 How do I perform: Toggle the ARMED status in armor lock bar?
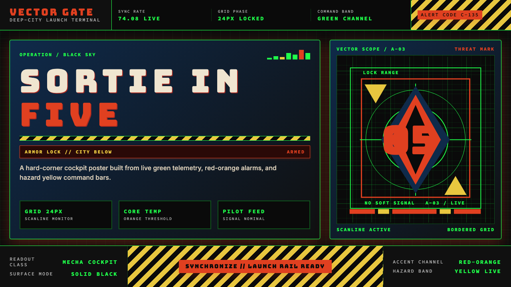pos(296,152)
